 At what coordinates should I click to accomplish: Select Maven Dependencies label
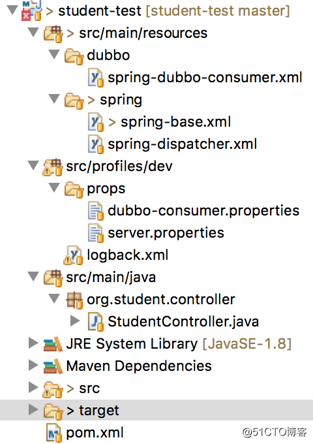tap(139, 366)
